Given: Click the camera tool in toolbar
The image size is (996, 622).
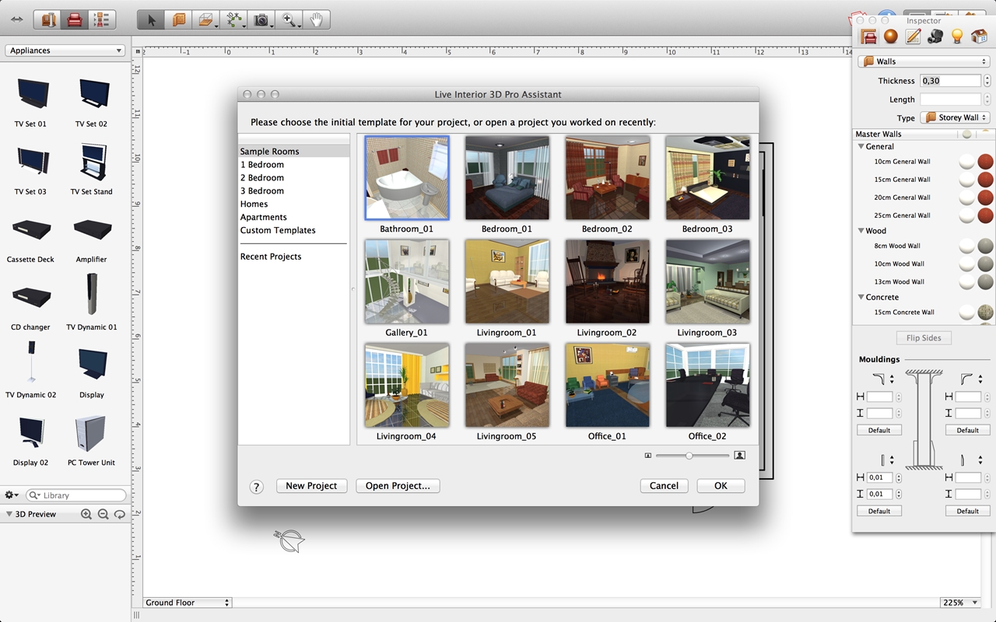Looking at the screenshot, I should (x=262, y=20).
